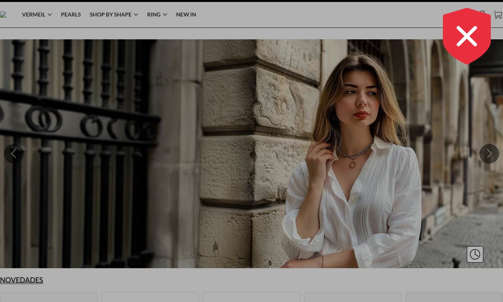Viewport: 503px width, 302px height.
Task: Expand the SHOP BY SHAPE dropdown
Action: click(x=114, y=15)
